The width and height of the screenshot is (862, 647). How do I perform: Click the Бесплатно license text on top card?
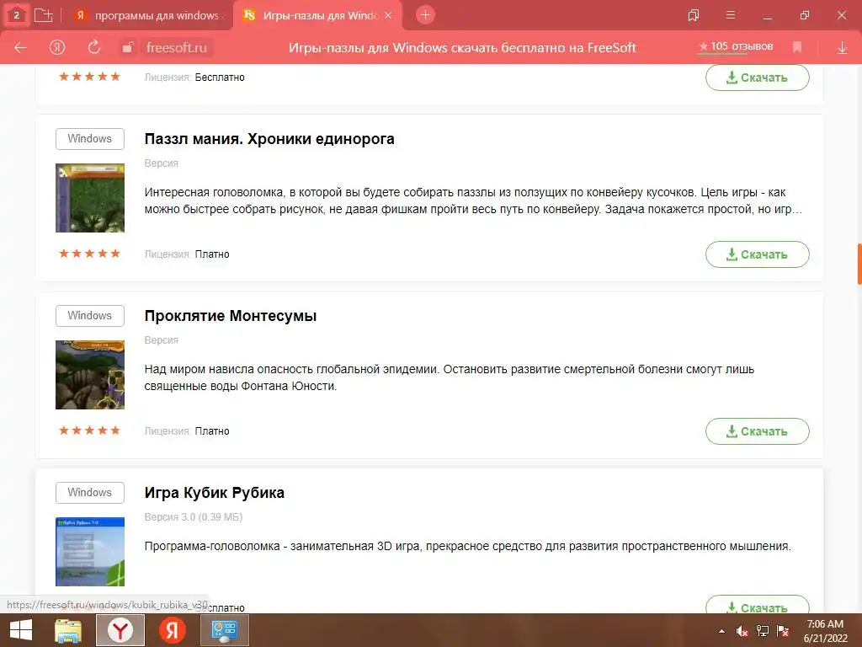[220, 77]
